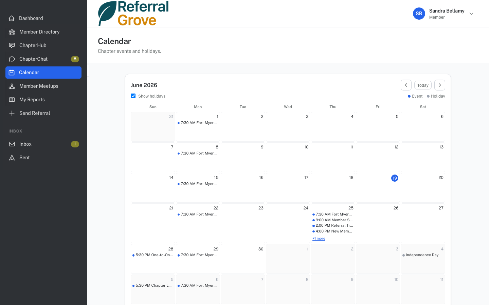This screenshot has height=305, width=489.
Task: Click the June 2026 month heading
Action: coord(144,85)
